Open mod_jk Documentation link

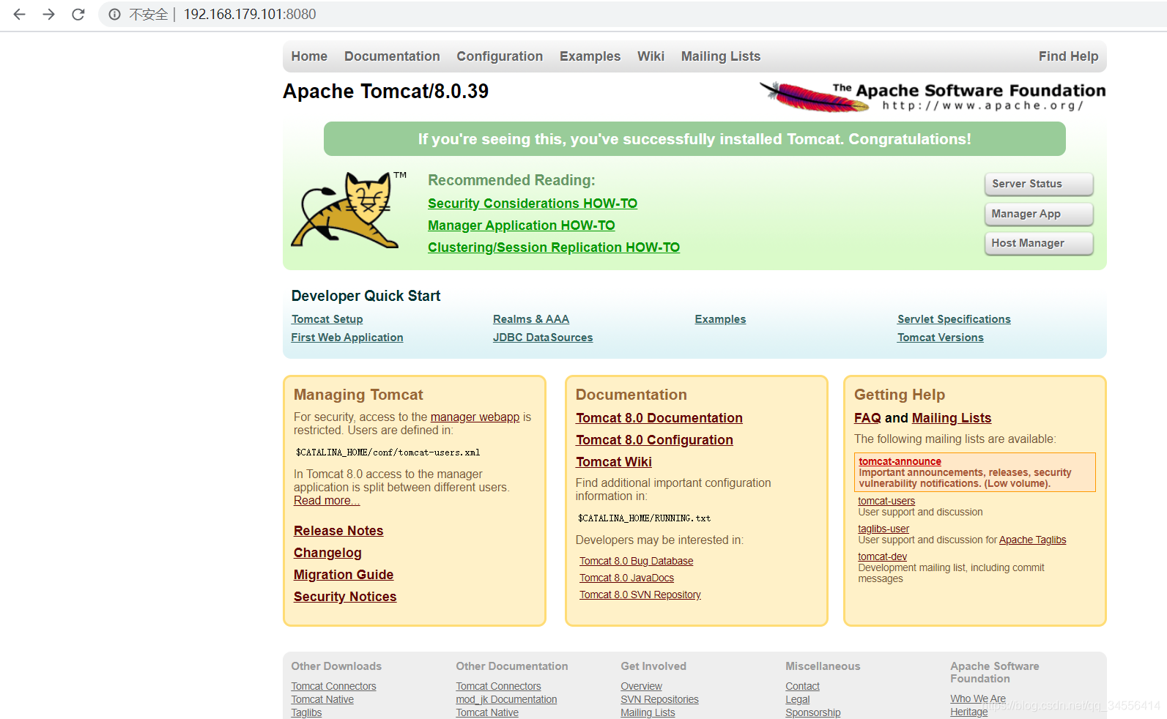506,699
